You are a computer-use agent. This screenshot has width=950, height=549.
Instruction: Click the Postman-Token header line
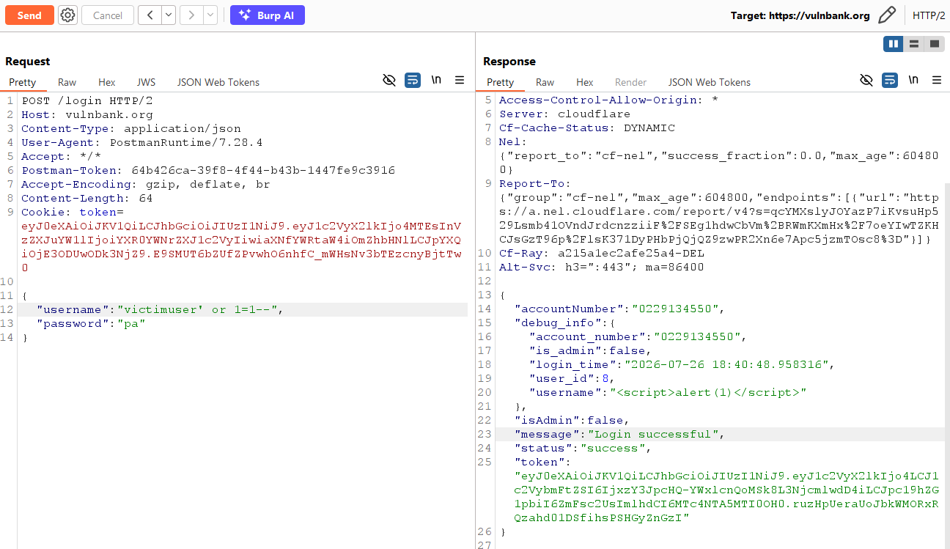[x=208, y=170]
